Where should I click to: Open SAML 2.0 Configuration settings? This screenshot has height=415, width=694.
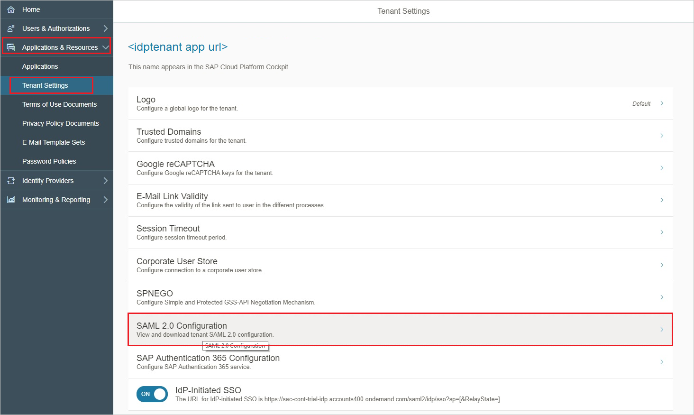click(x=400, y=329)
